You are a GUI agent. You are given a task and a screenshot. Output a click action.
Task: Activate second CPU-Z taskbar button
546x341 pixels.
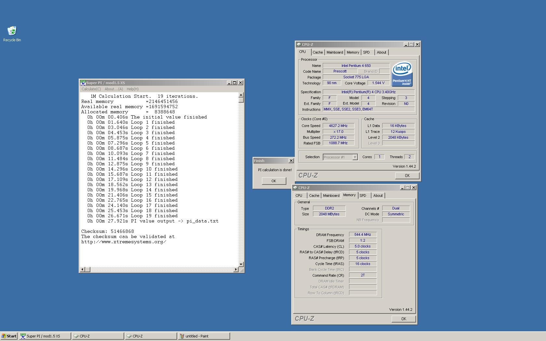151,336
